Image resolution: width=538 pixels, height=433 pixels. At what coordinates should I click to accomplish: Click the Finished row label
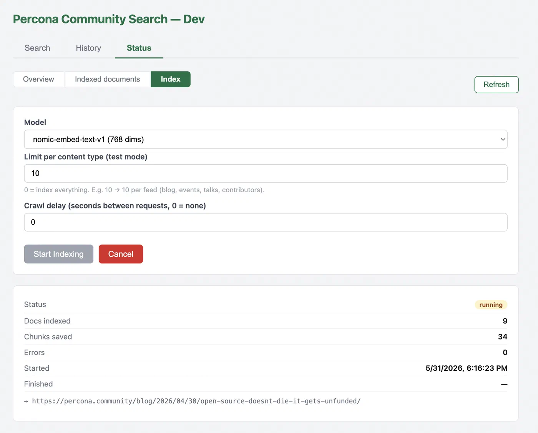tap(38, 384)
